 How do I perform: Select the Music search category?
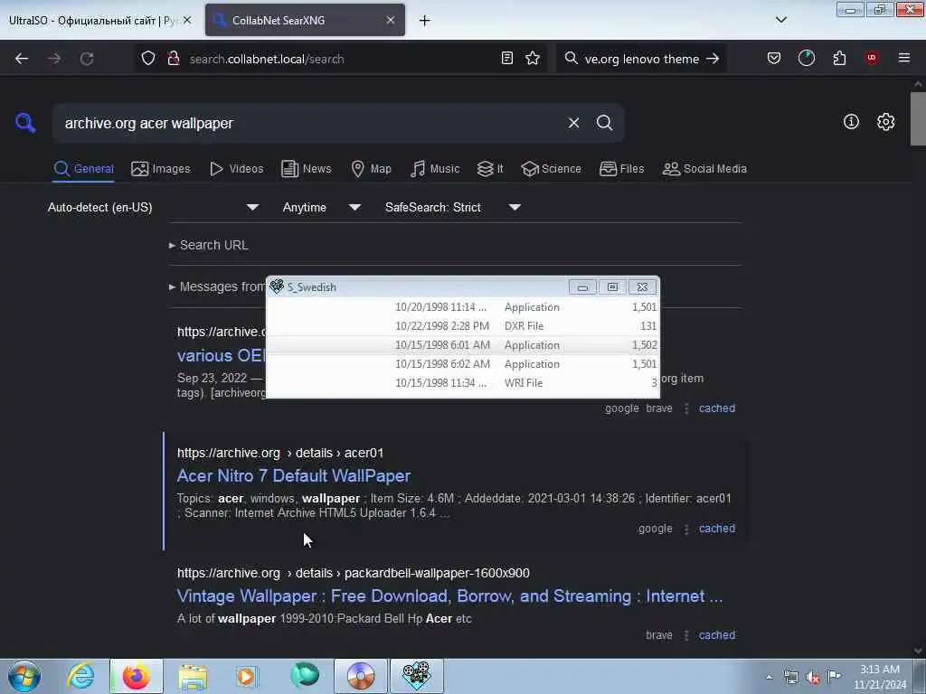(435, 169)
